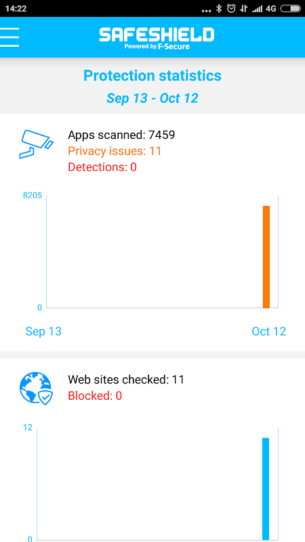Tap the Apps scanned: 7459 text

[121, 135]
